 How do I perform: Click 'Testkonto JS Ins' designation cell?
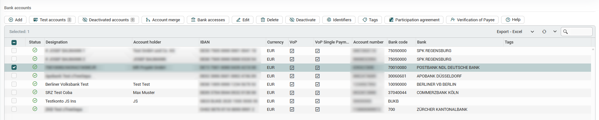61,101
